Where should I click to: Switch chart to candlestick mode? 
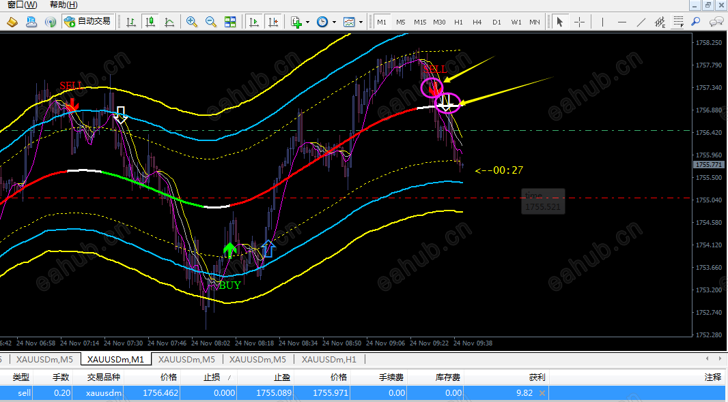point(150,22)
